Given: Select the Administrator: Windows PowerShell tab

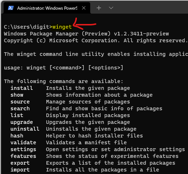Looking at the screenshot, I should [47, 8].
